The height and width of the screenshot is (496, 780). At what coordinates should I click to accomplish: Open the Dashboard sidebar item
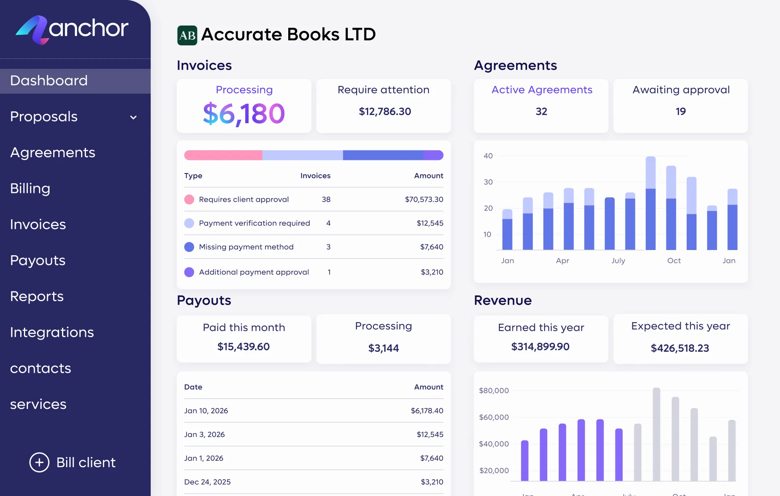pos(49,81)
